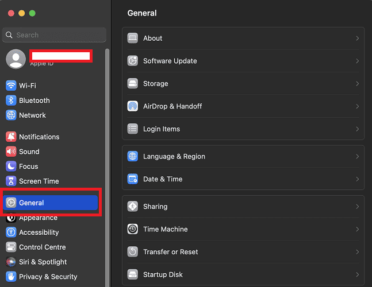Open Software Update gear icon
The width and height of the screenshot is (372, 287).
(133, 61)
